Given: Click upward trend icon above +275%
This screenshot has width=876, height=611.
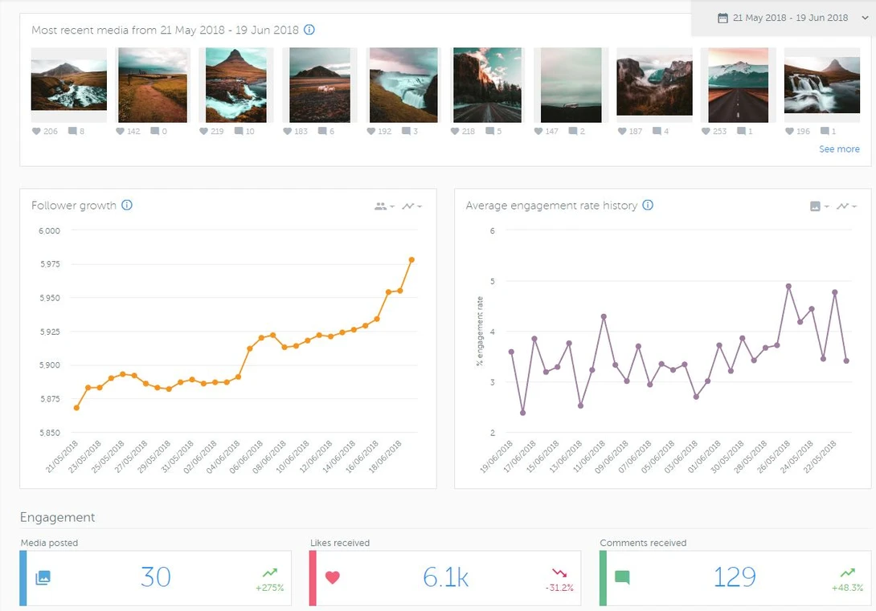Looking at the screenshot, I should [270, 572].
